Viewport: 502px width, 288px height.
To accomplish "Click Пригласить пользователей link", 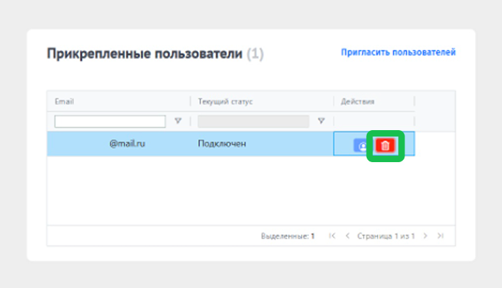I will (398, 52).
